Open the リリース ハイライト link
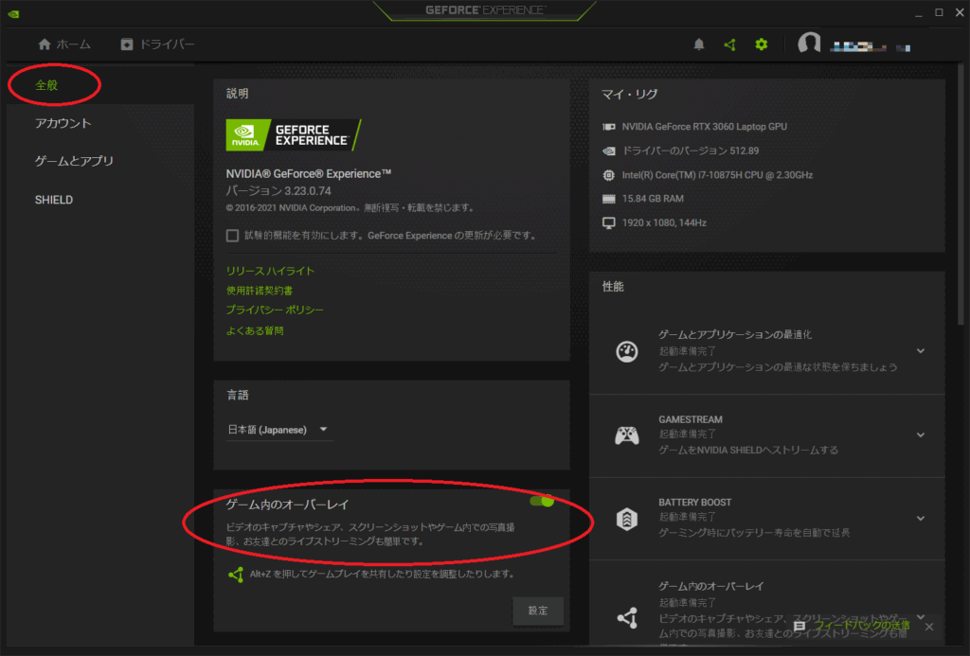The image size is (970, 656). click(270, 272)
